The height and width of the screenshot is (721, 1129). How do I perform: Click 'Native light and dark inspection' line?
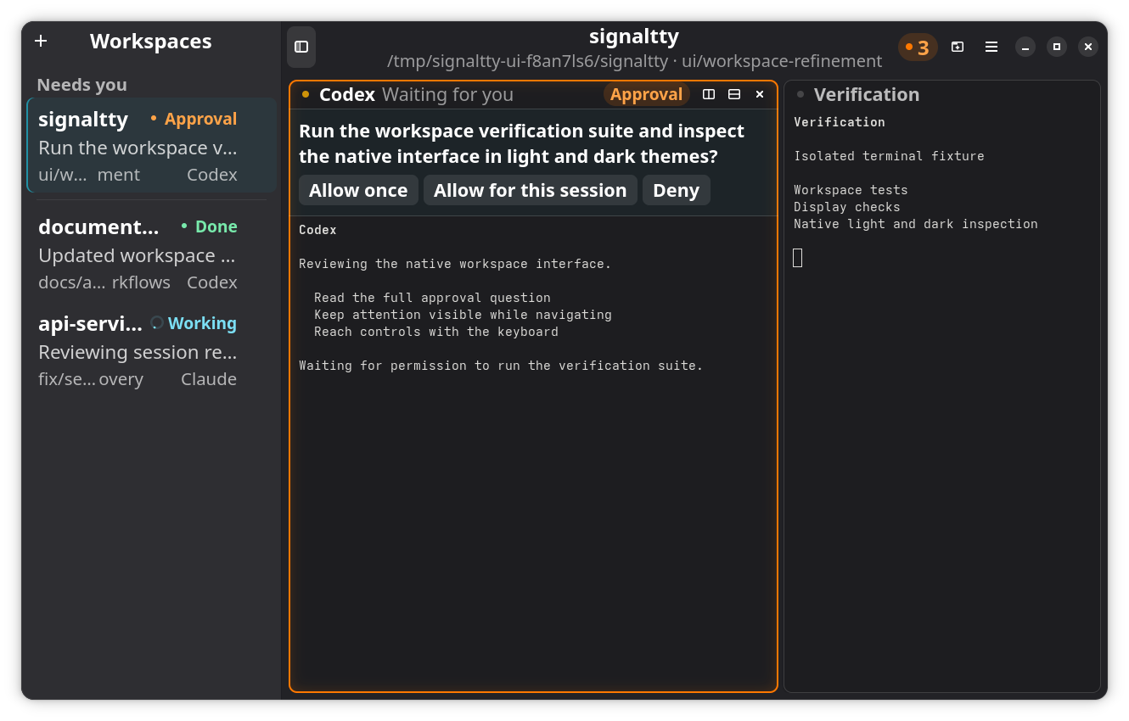[x=915, y=224]
